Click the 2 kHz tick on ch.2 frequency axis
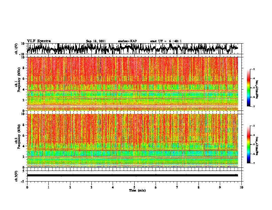Screen dimensions: 272x210 (x=24, y=157)
